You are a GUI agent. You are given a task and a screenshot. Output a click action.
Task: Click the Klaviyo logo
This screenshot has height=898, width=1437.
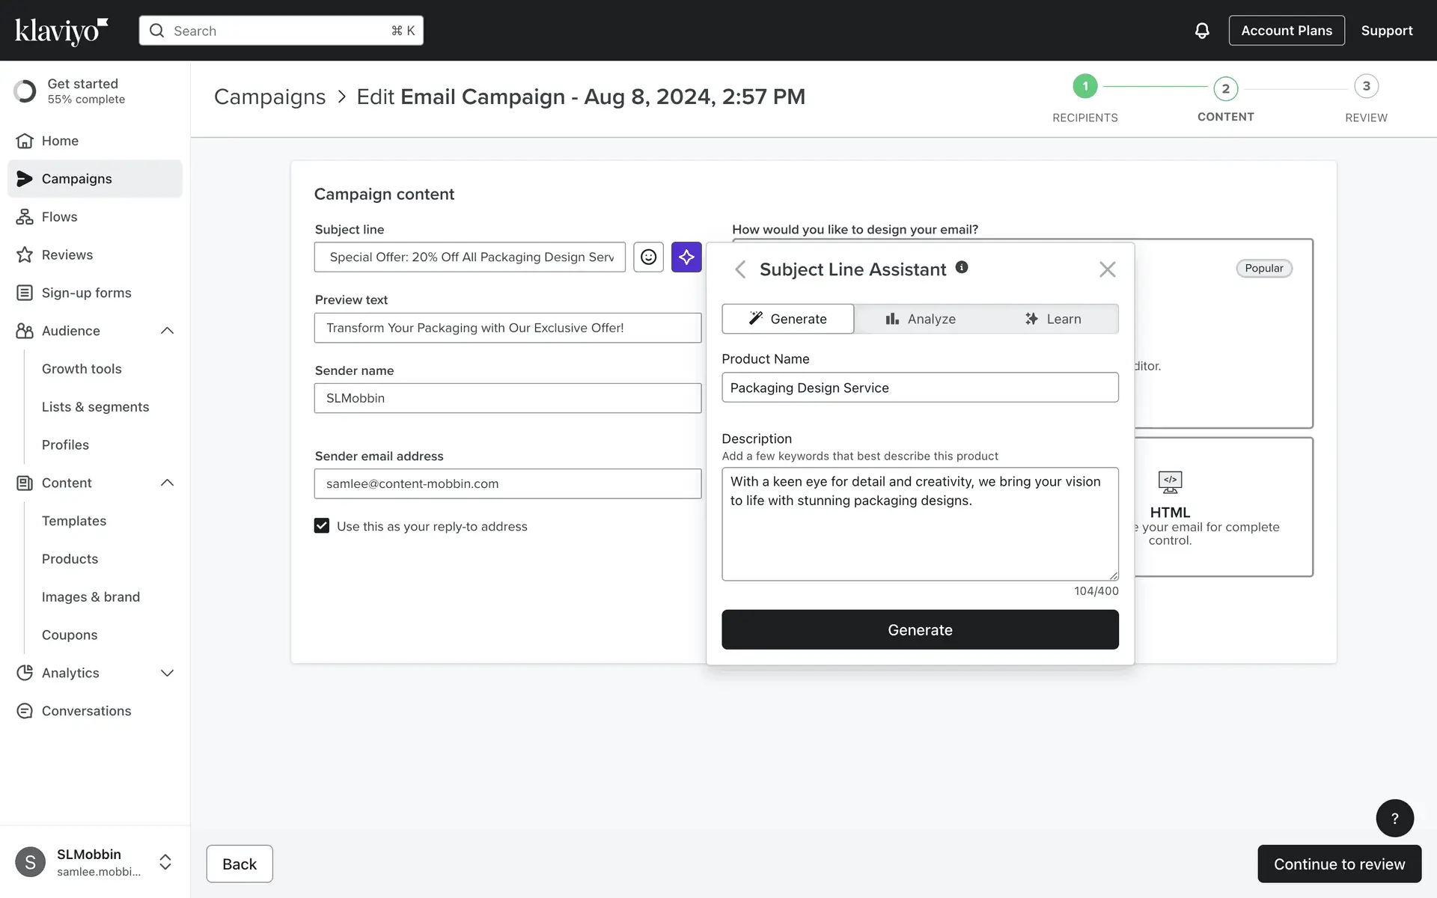click(x=61, y=31)
